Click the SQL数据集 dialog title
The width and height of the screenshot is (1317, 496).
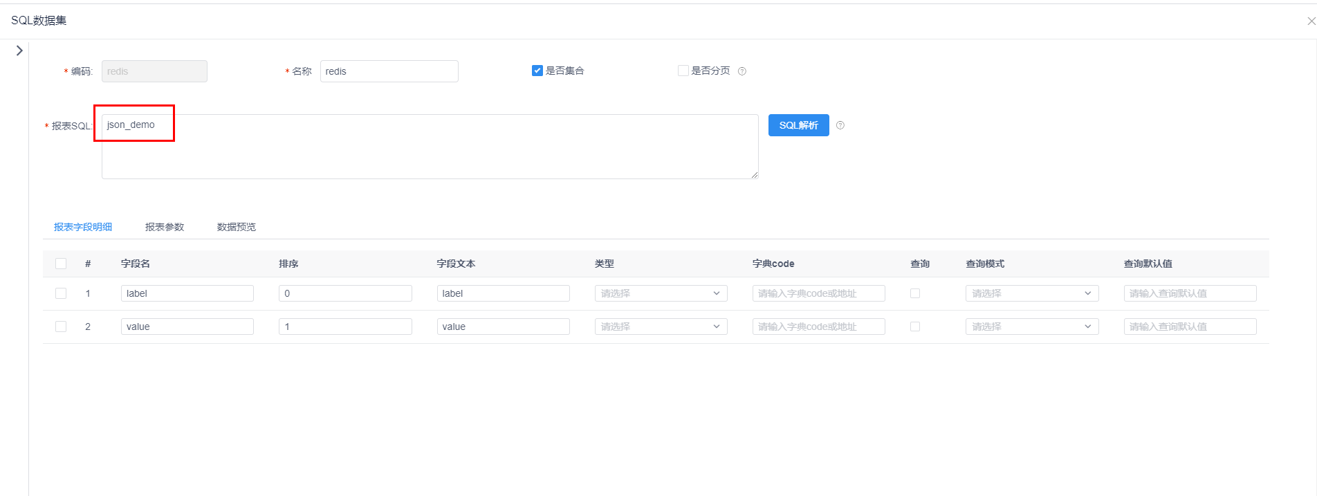point(39,21)
